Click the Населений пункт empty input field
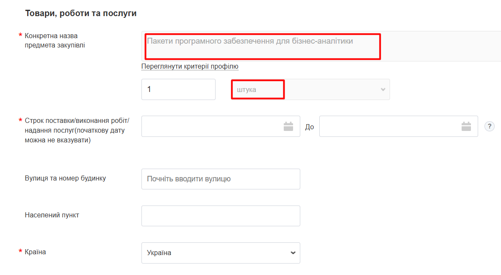This screenshot has width=501, height=275. click(x=221, y=216)
